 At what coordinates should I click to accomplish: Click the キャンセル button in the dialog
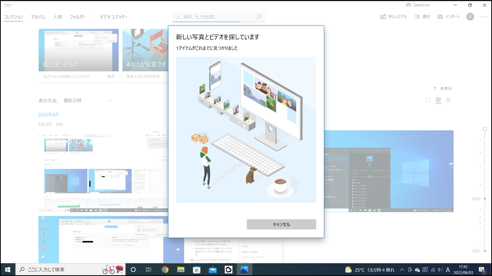click(x=281, y=224)
